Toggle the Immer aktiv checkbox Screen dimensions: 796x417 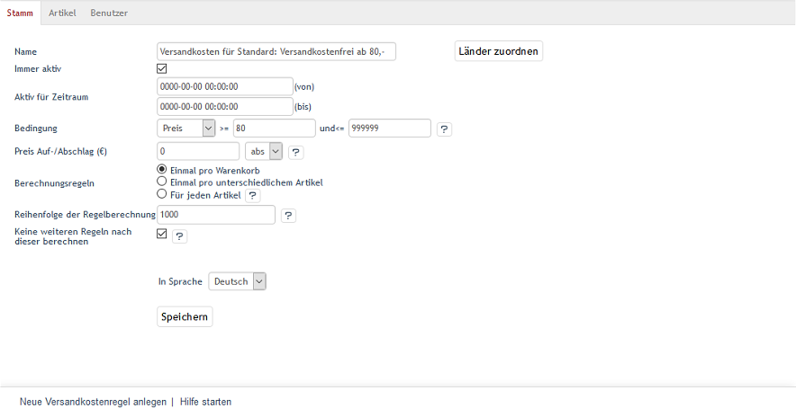pos(162,68)
